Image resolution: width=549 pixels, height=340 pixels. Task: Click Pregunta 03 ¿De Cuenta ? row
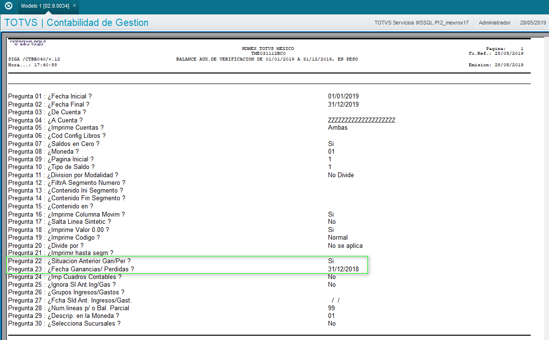pos(47,112)
